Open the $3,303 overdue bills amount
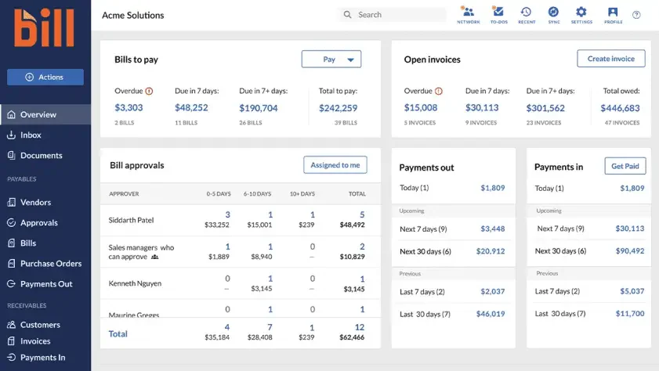 129,108
